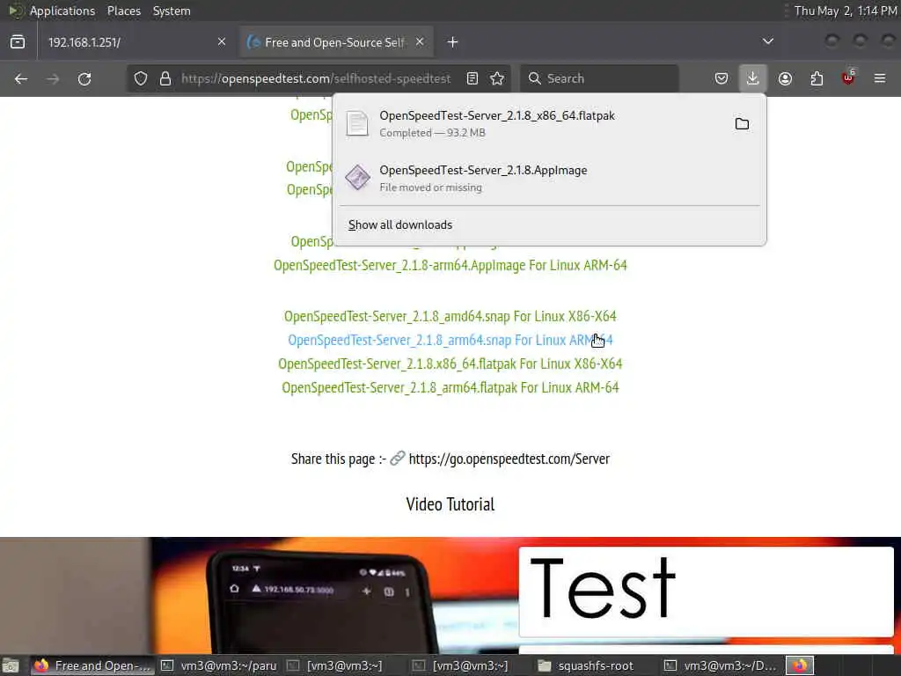Viewport: 901px width, 676px height.
Task: Focus the Search box in toolbar
Action: click(599, 78)
